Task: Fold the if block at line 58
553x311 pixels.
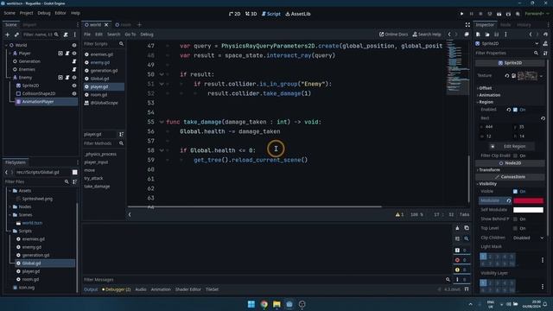Action: point(162,150)
